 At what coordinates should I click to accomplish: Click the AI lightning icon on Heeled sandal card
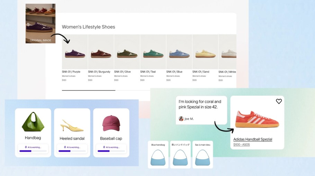[65, 147]
